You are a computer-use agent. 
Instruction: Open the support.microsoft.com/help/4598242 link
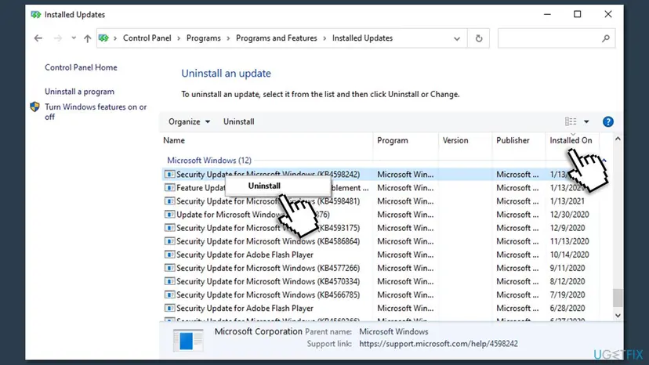[x=438, y=344]
